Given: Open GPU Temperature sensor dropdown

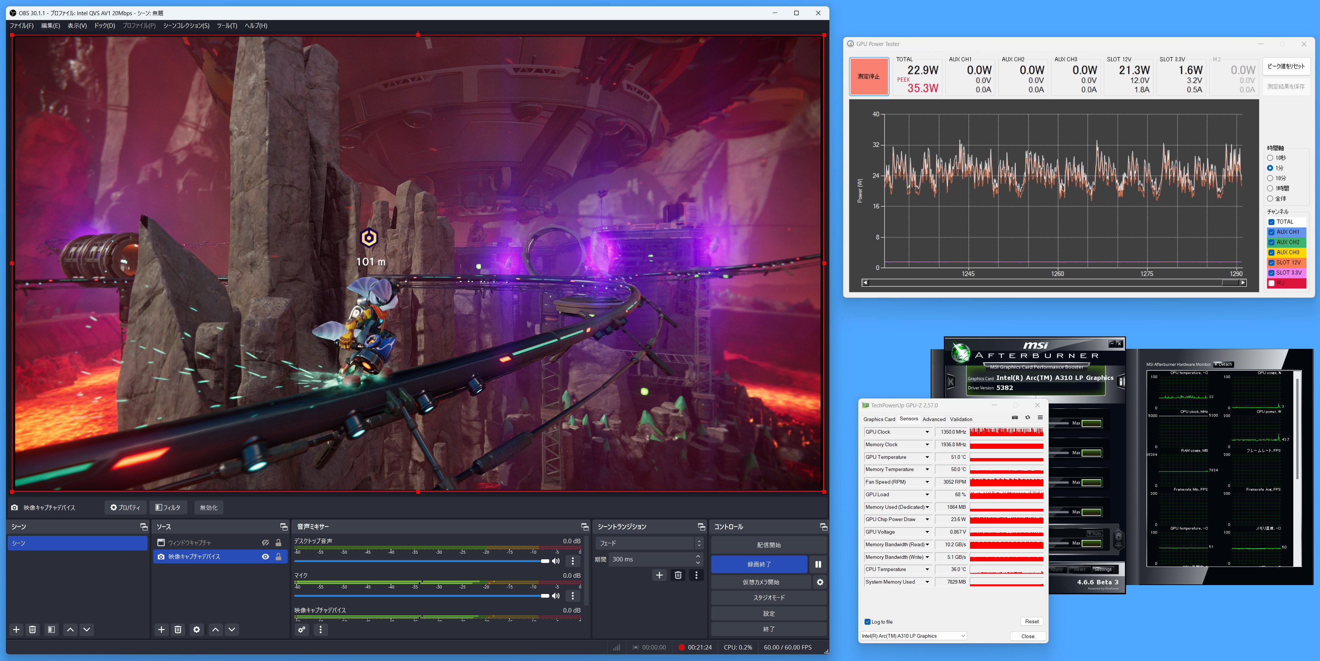Looking at the screenshot, I should pyautogui.click(x=927, y=457).
